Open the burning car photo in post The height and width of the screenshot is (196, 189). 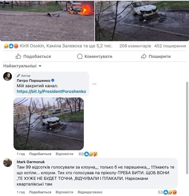(47, 21)
